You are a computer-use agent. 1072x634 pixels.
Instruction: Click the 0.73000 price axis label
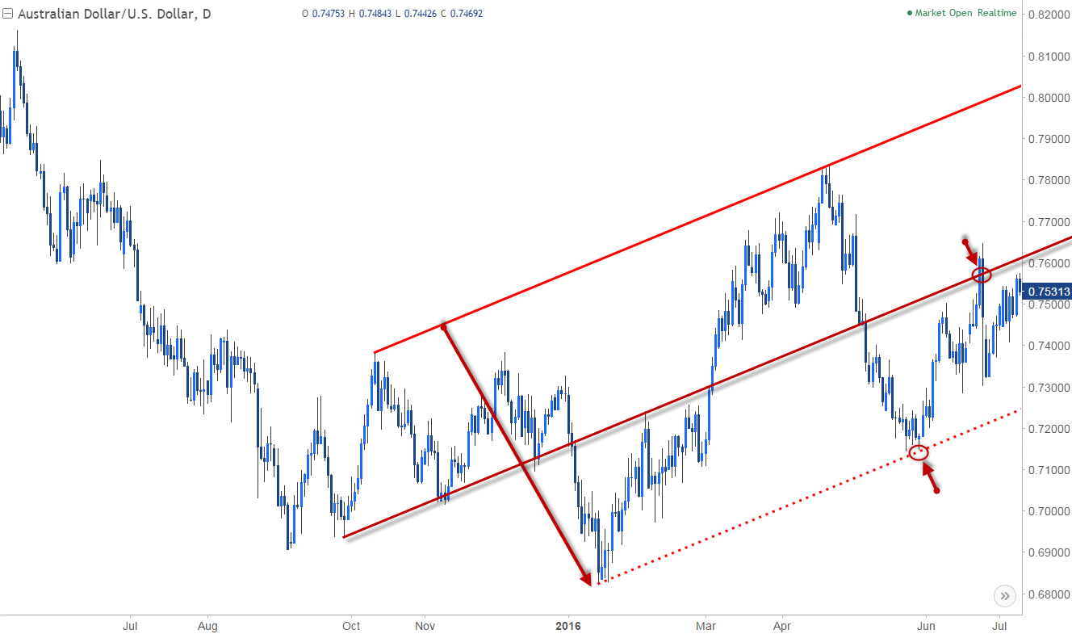coord(1048,387)
